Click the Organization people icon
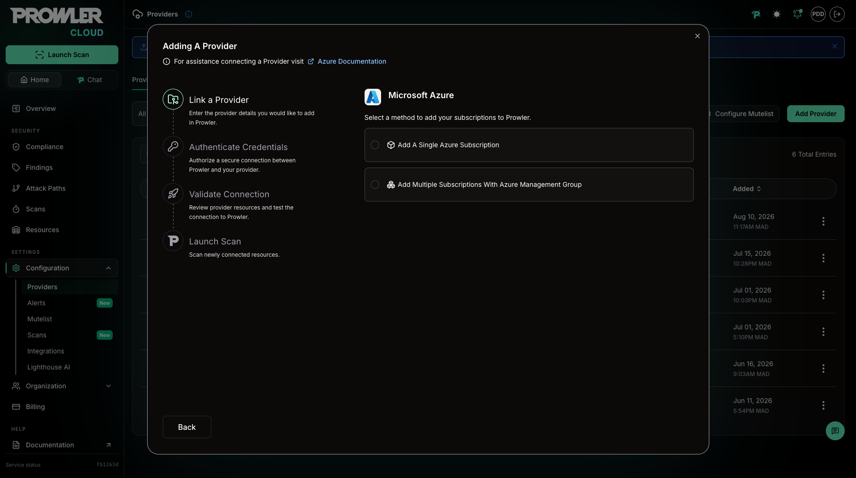The width and height of the screenshot is (856, 478). click(x=16, y=386)
